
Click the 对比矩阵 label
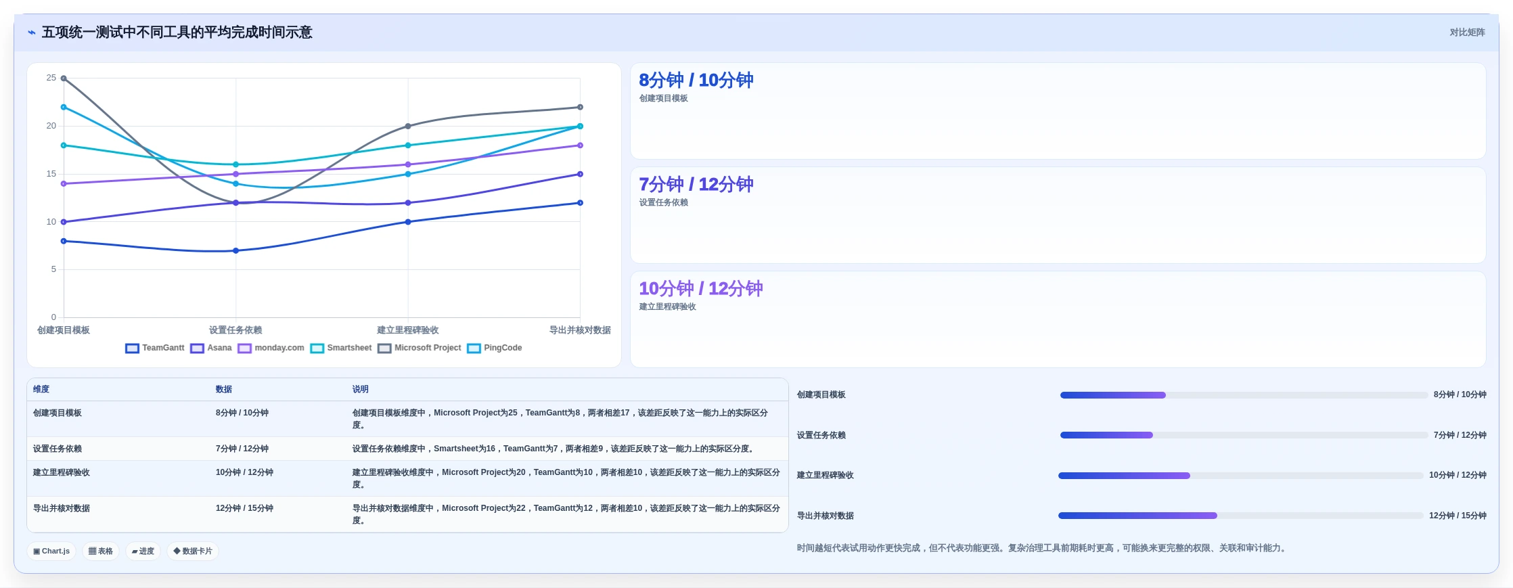coord(1467,32)
